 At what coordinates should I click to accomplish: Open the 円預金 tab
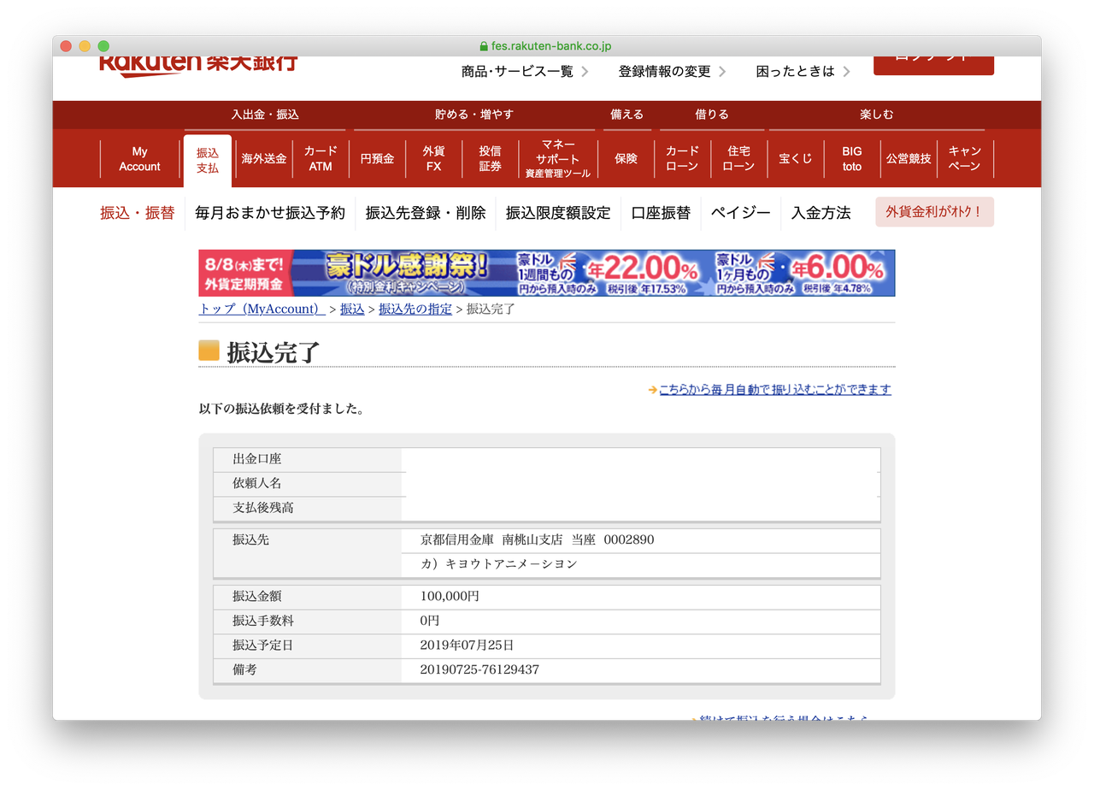tap(377, 159)
